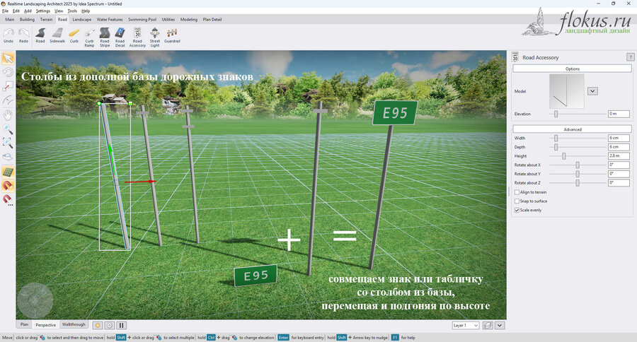Switch to the Landscape tab
Image resolution: width=637 pixels, height=342 pixels.
click(x=81, y=20)
